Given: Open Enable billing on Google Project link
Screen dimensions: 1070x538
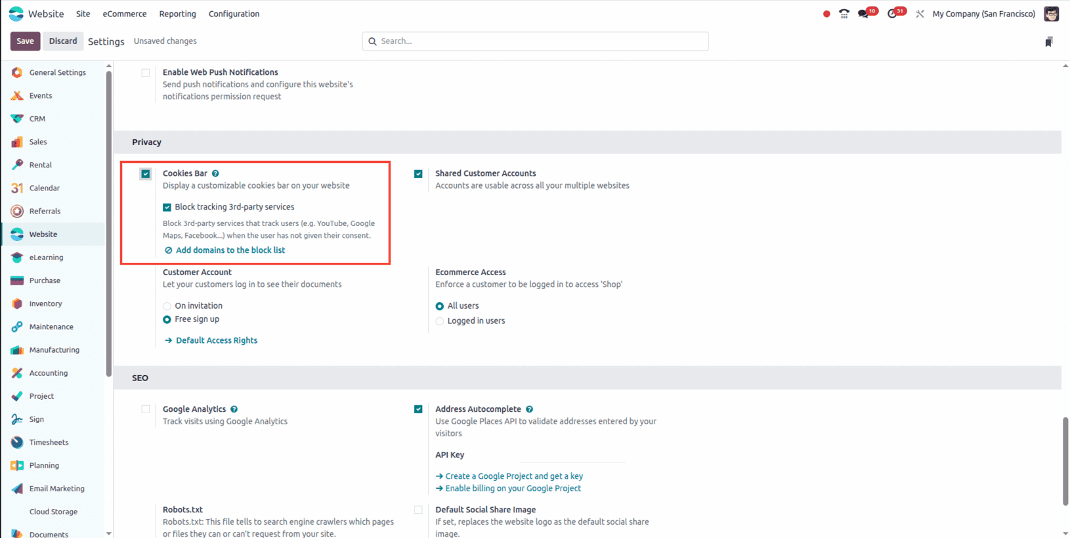Looking at the screenshot, I should tap(509, 489).
